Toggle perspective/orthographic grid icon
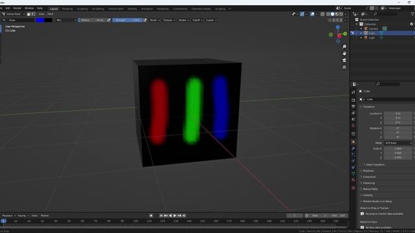This screenshot has height=233, width=415. pos(344,67)
